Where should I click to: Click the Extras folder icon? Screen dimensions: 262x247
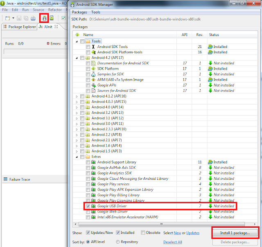(88, 157)
